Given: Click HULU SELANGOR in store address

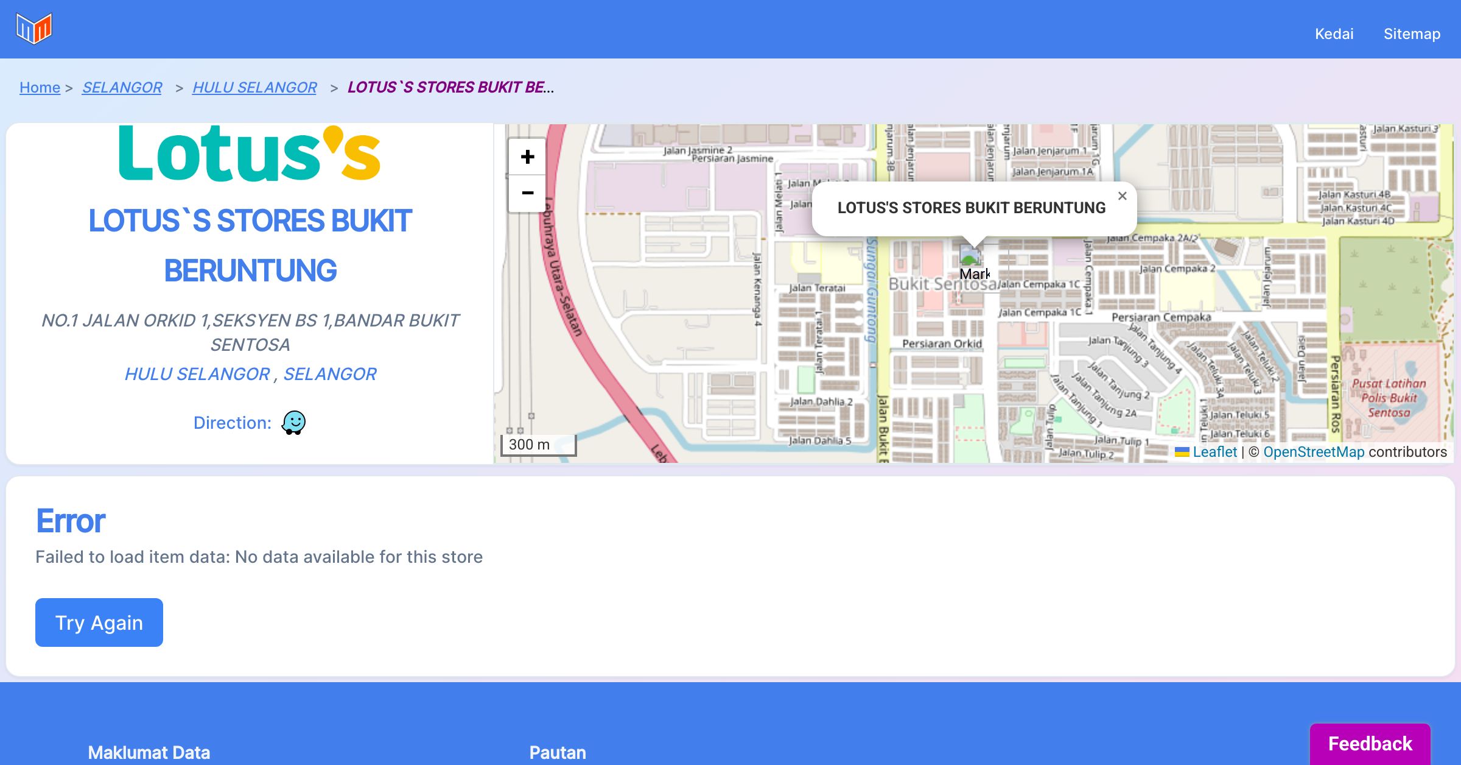Looking at the screenshot, I should click(x=197, y=374).
